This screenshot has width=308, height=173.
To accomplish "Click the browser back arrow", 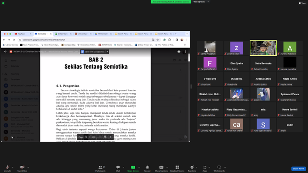I will (4, 39).
